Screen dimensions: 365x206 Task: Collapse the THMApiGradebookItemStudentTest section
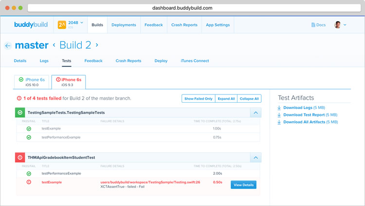255,157
